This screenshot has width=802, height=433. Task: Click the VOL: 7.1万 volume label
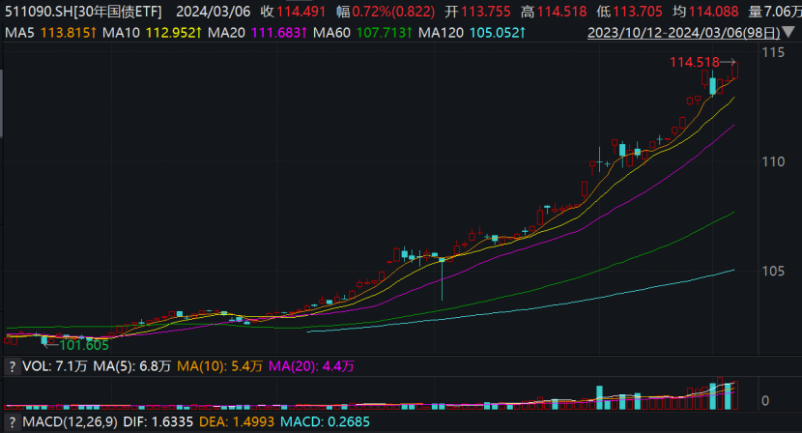click(x=55, y=366)
